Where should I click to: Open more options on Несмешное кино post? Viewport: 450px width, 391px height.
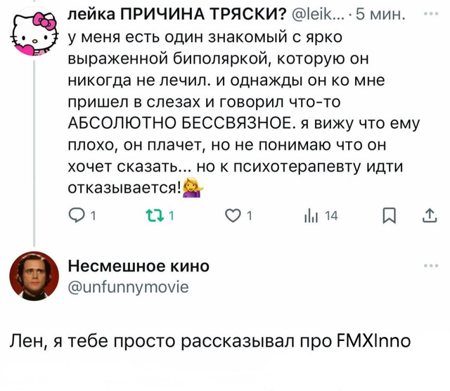coord(430,266)
